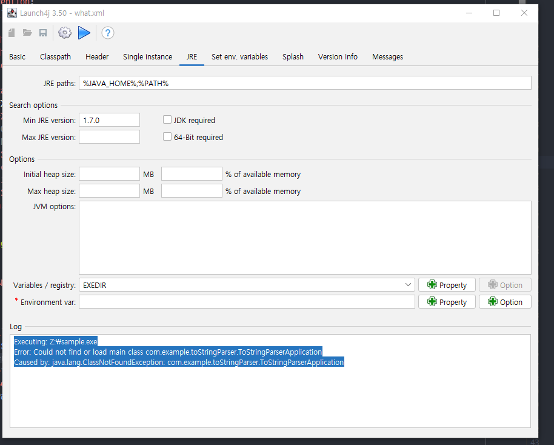Viewport: 554px width, 445px height.
Task: Open help with the question mark icon
Action: [108, 33]
